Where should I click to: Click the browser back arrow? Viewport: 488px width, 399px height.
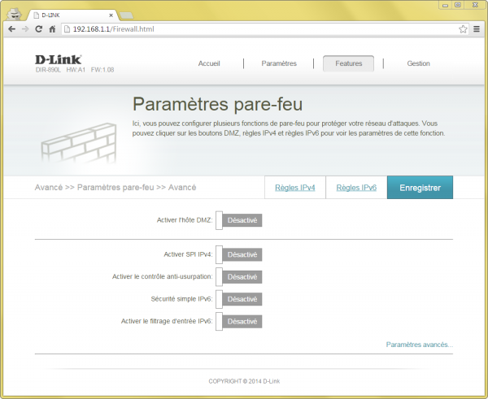pos(12,29)
